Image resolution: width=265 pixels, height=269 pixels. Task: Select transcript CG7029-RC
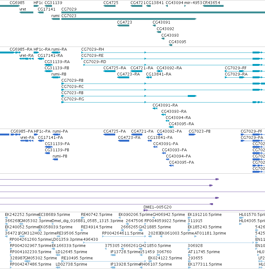coord(72,86)
